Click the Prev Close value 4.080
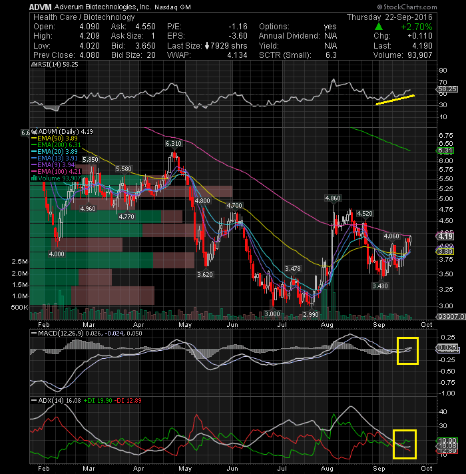This screenshot has height=474, width=466. (89, 55)
